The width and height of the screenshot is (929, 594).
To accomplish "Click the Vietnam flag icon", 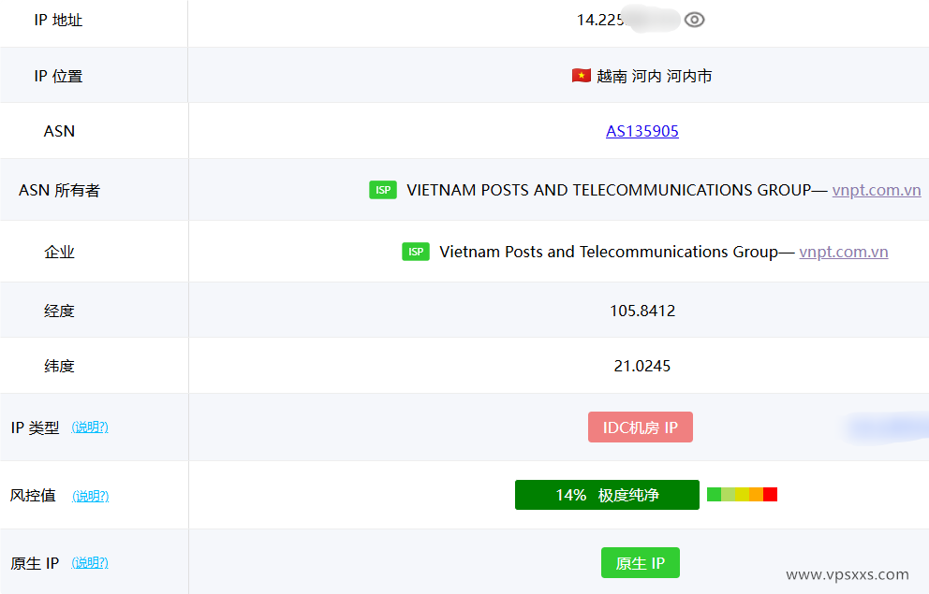I will 582,76.
